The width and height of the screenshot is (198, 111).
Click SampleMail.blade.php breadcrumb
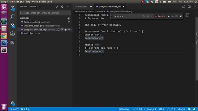tap(121, 11)
